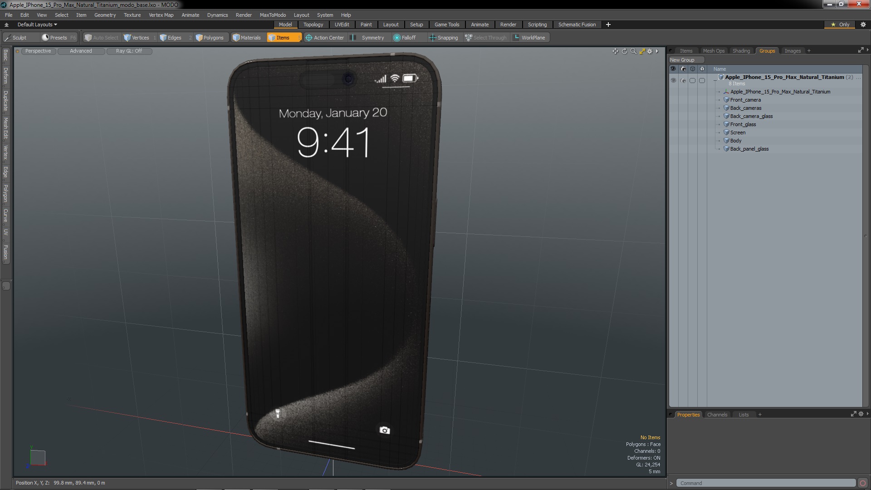The width and height of the screenshot is (871, 490).
Task: Switch to the UVEdit layout tab
Action: 342,24
